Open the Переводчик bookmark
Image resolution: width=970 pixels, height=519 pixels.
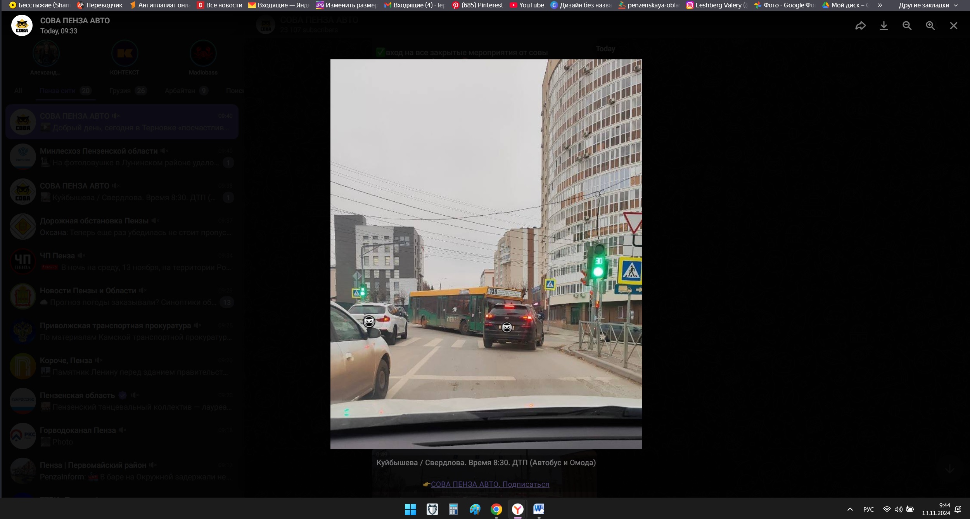point(100,5)
